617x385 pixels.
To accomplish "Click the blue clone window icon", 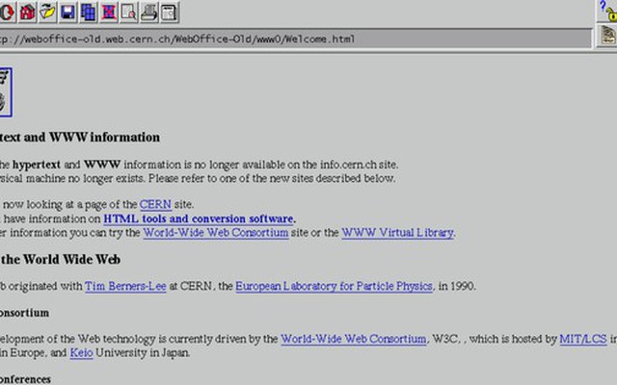I will (x=88, y=13).
